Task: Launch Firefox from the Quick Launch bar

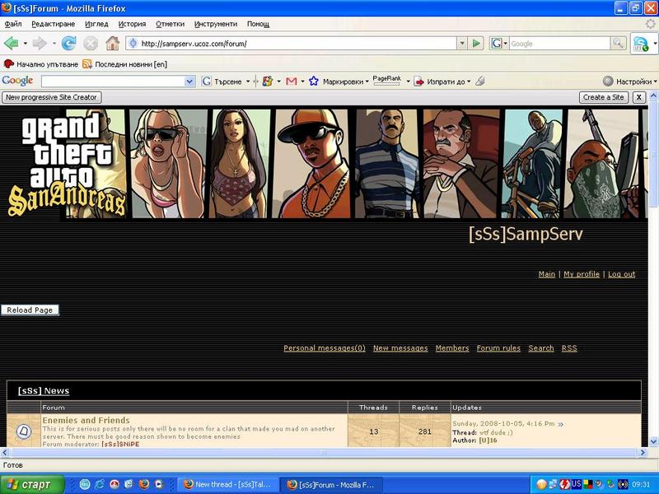Action: tap(144, 484)
